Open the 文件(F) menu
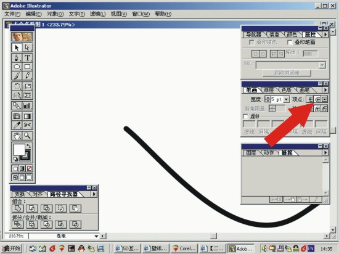 (12, 14)
